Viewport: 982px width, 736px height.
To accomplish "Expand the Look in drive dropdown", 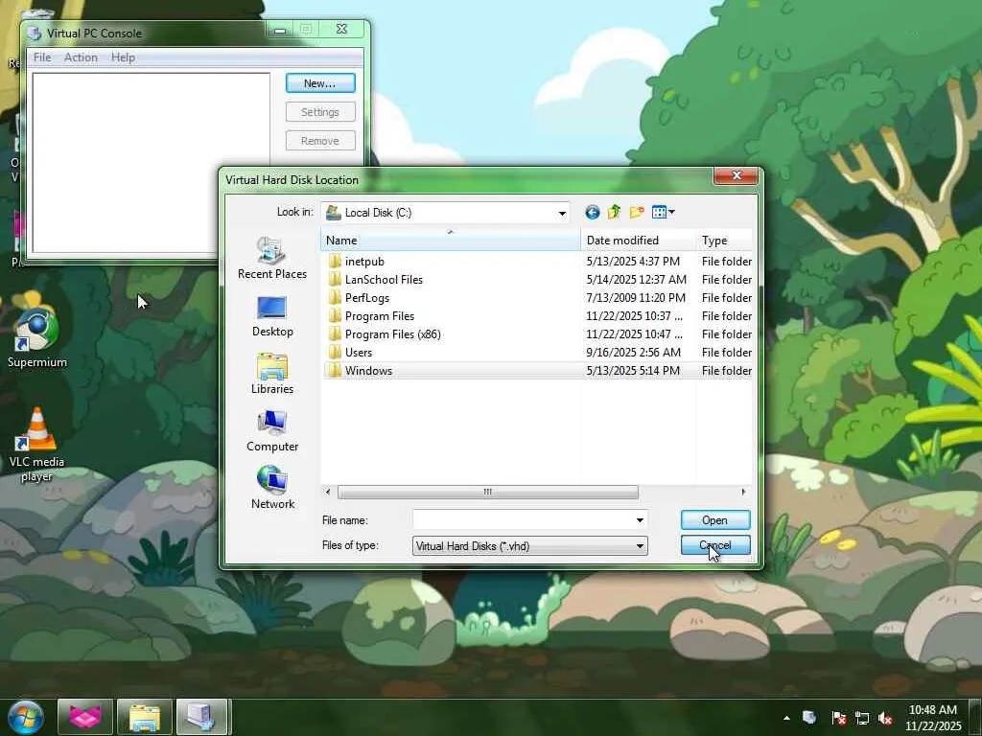I will pos(562,213).
